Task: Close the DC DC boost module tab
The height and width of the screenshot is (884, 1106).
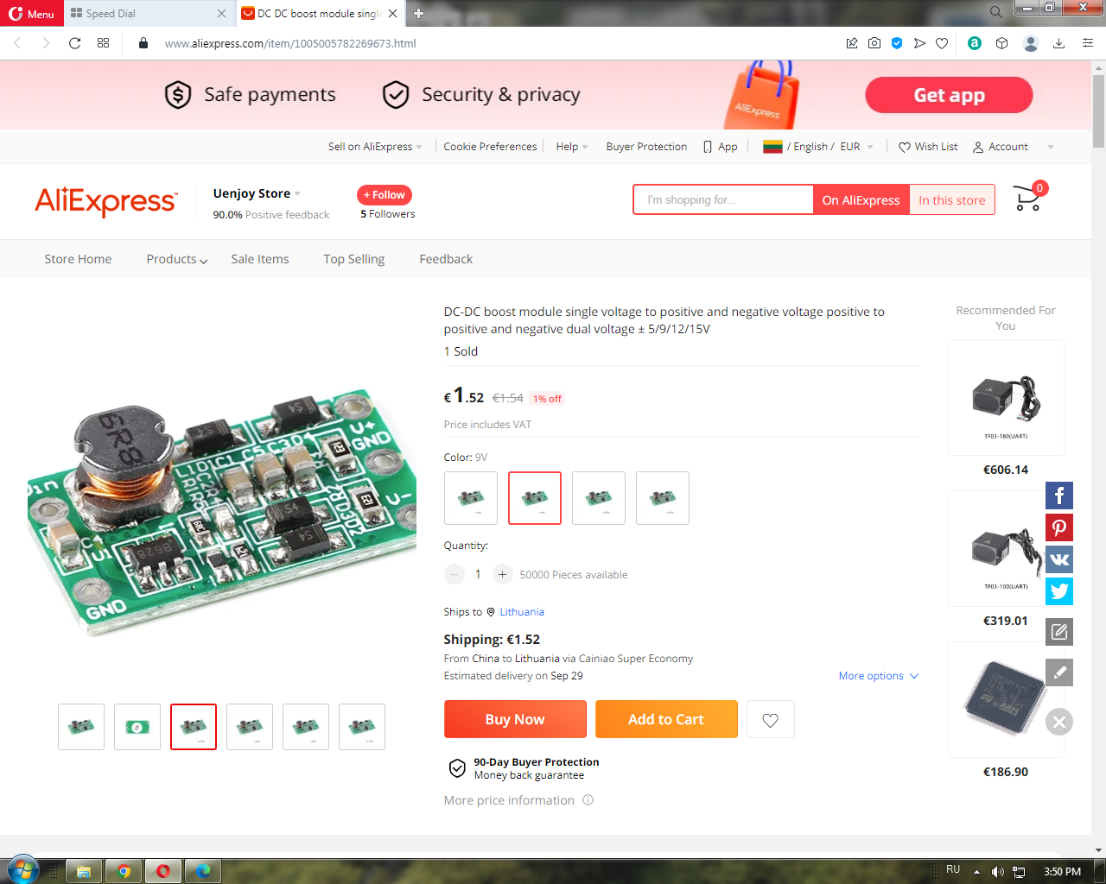Action: click(x=392, y=14)
